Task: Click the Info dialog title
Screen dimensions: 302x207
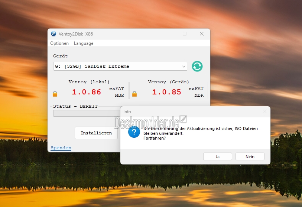Action: click(127, 112)
